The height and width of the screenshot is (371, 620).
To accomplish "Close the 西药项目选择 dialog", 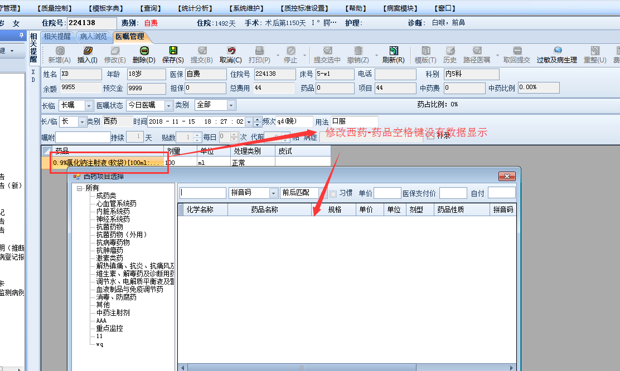I will click(x=507, y=176).
